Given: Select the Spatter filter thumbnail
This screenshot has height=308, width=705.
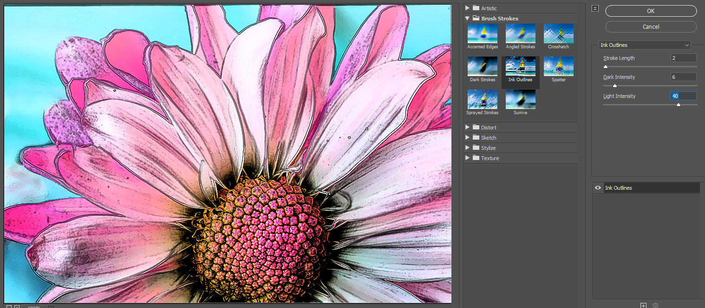Looking at the screenshot, I should coord(559,66).
